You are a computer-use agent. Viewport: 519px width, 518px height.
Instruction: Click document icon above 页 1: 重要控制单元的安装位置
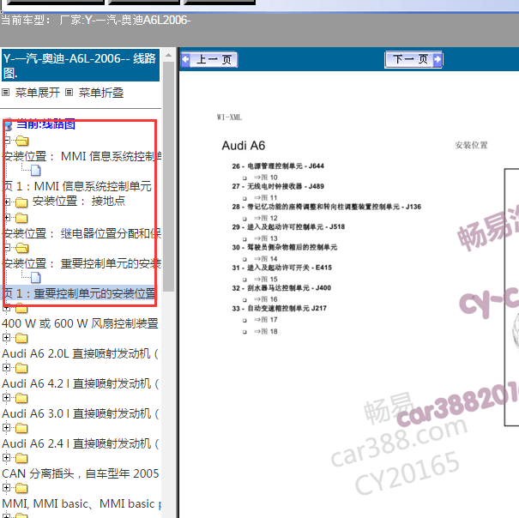[35, 277]
